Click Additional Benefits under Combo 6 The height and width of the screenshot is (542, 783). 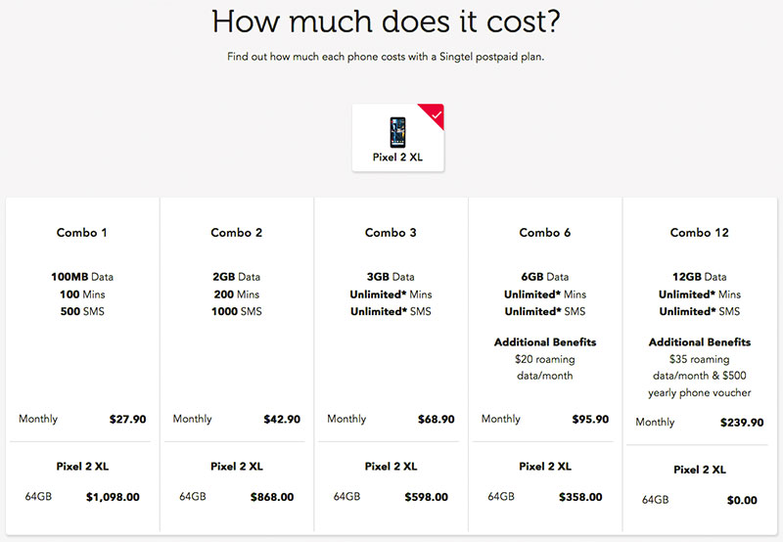point(545,342)
